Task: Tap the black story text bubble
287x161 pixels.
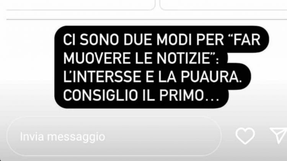Action: click(161, 67)
